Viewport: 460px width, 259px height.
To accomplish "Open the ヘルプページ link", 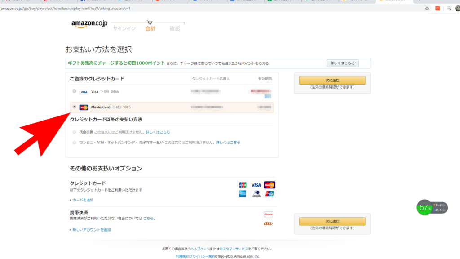I will [x=200, y=249].
